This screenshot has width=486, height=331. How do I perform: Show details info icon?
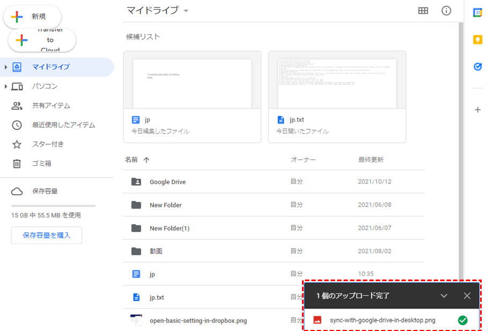(x=446, y=11)
